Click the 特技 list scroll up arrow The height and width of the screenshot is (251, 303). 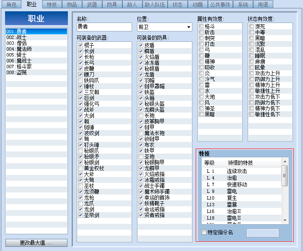[x=285, y=161]
